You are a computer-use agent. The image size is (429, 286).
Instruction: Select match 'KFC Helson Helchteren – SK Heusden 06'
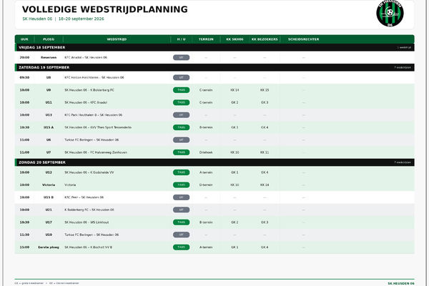(x=94, y=77)
